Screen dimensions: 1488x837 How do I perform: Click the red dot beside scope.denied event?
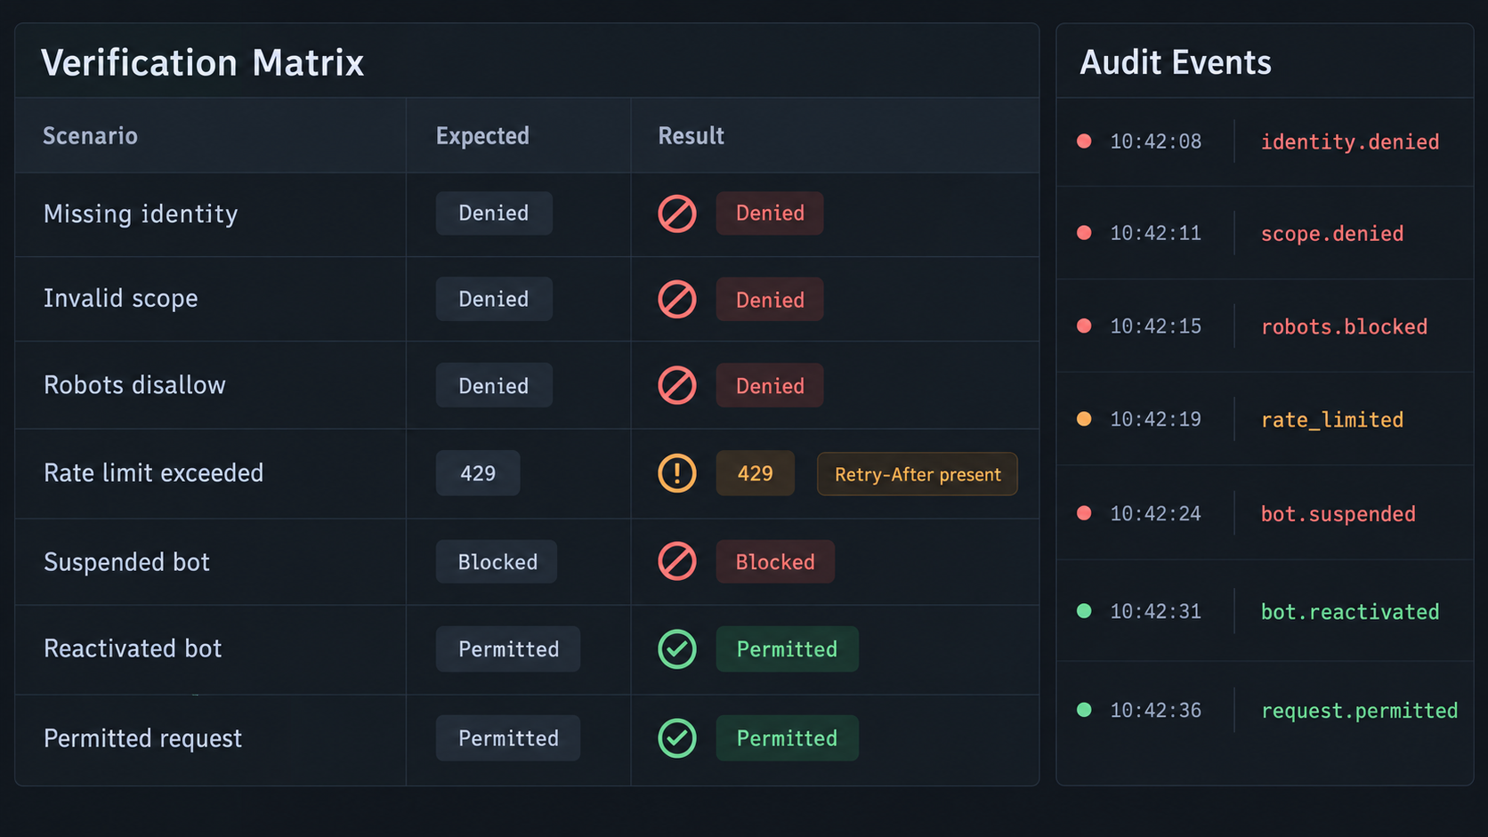(x=1084, y=233)
